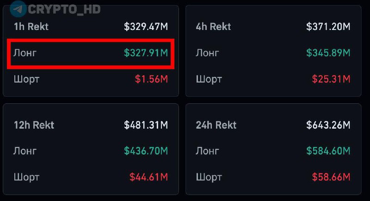The height and width of the screenshot is (201, 370).
Task: Click the CRYPTO_HD watermark text
Action: coord(63,9)
